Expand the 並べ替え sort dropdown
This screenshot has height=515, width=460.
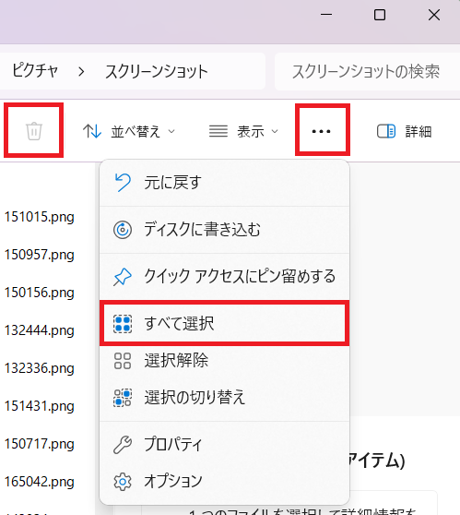[x=129, y=131]
